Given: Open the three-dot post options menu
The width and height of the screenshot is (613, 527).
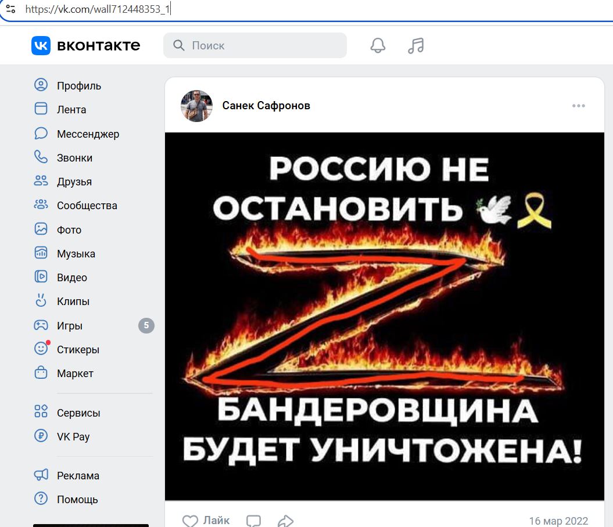Looking at the screenshot, I should coord(578,106).
